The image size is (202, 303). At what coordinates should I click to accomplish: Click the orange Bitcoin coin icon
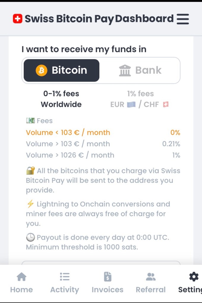[42, 70]
